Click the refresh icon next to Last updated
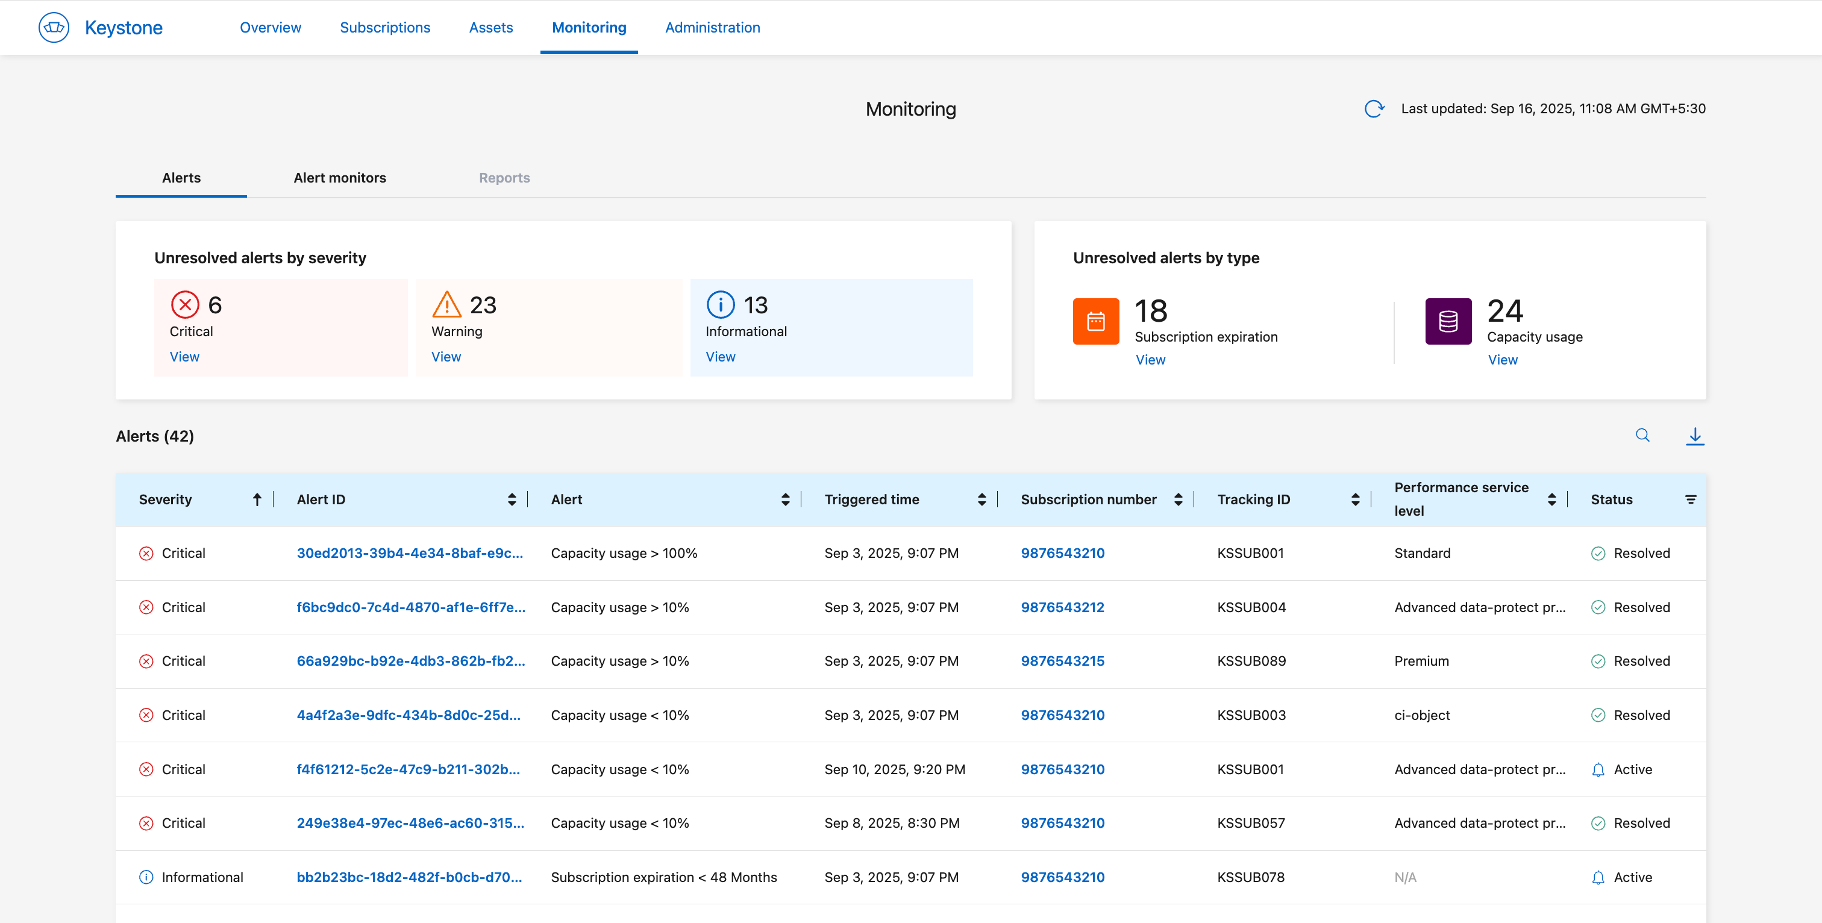This screenshot has width=1822, height=923. point(1374,109)
